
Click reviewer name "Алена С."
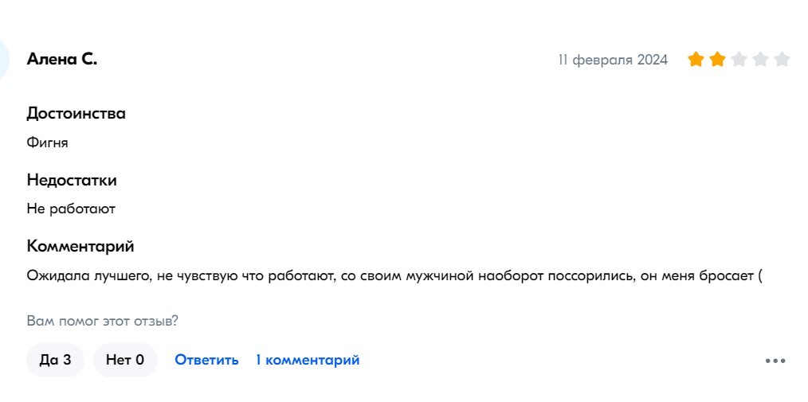coord(62,59)
